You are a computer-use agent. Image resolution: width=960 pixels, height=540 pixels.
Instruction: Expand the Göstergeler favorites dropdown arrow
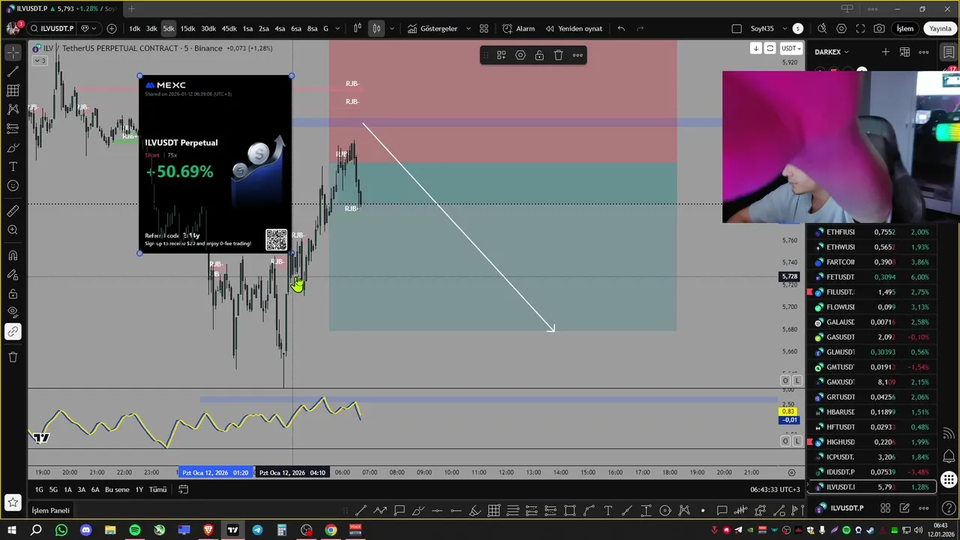tap(468, 28)
